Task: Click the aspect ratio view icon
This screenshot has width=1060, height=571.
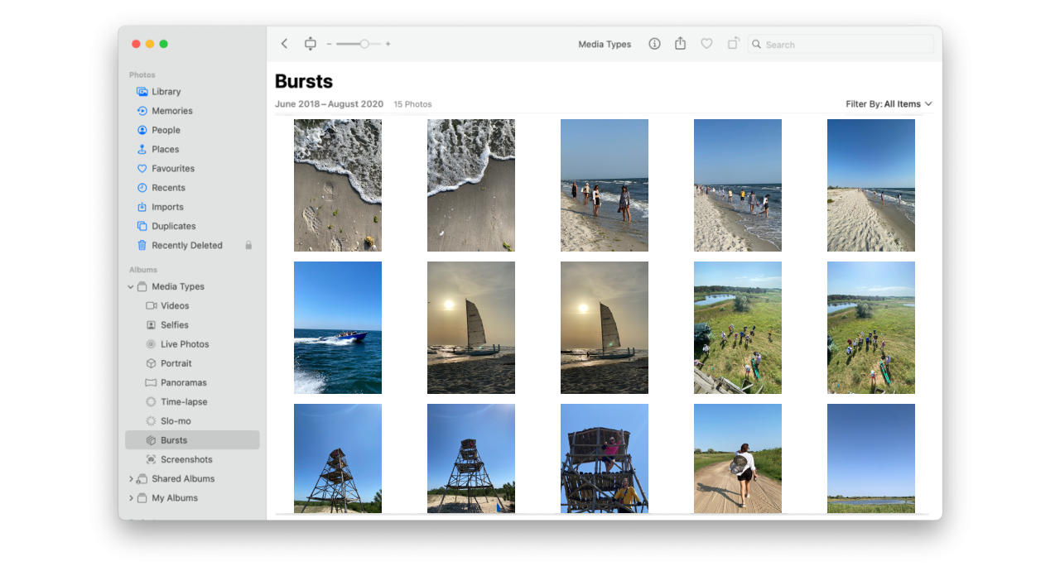Action: click(311, 44)
